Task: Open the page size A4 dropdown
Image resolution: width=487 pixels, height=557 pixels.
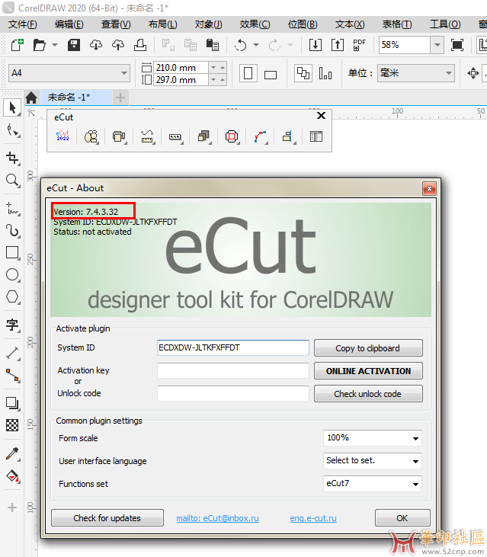Action: click(123, 73)
